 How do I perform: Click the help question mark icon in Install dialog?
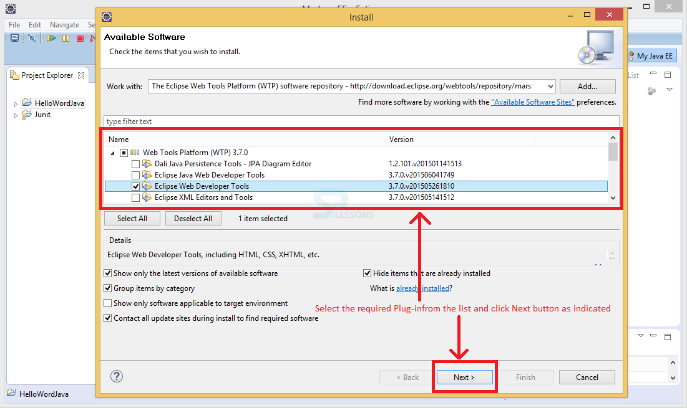click(x=117, y=376)
